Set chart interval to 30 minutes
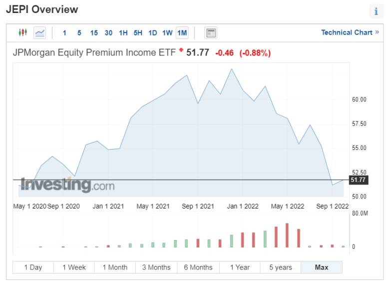Image resolution: width=386 pixels, height=286 pixels. 108,33
